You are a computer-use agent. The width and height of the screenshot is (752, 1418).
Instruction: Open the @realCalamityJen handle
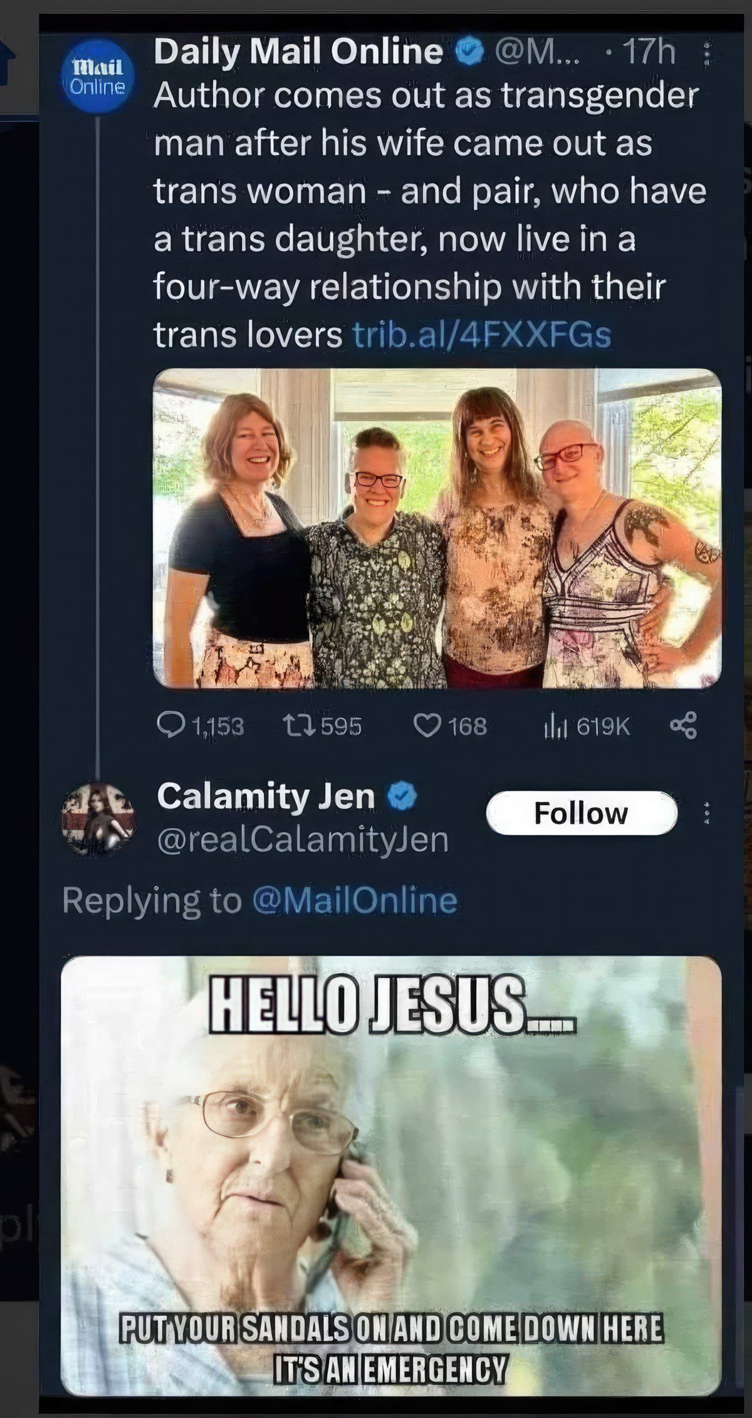tap(303, 840)
